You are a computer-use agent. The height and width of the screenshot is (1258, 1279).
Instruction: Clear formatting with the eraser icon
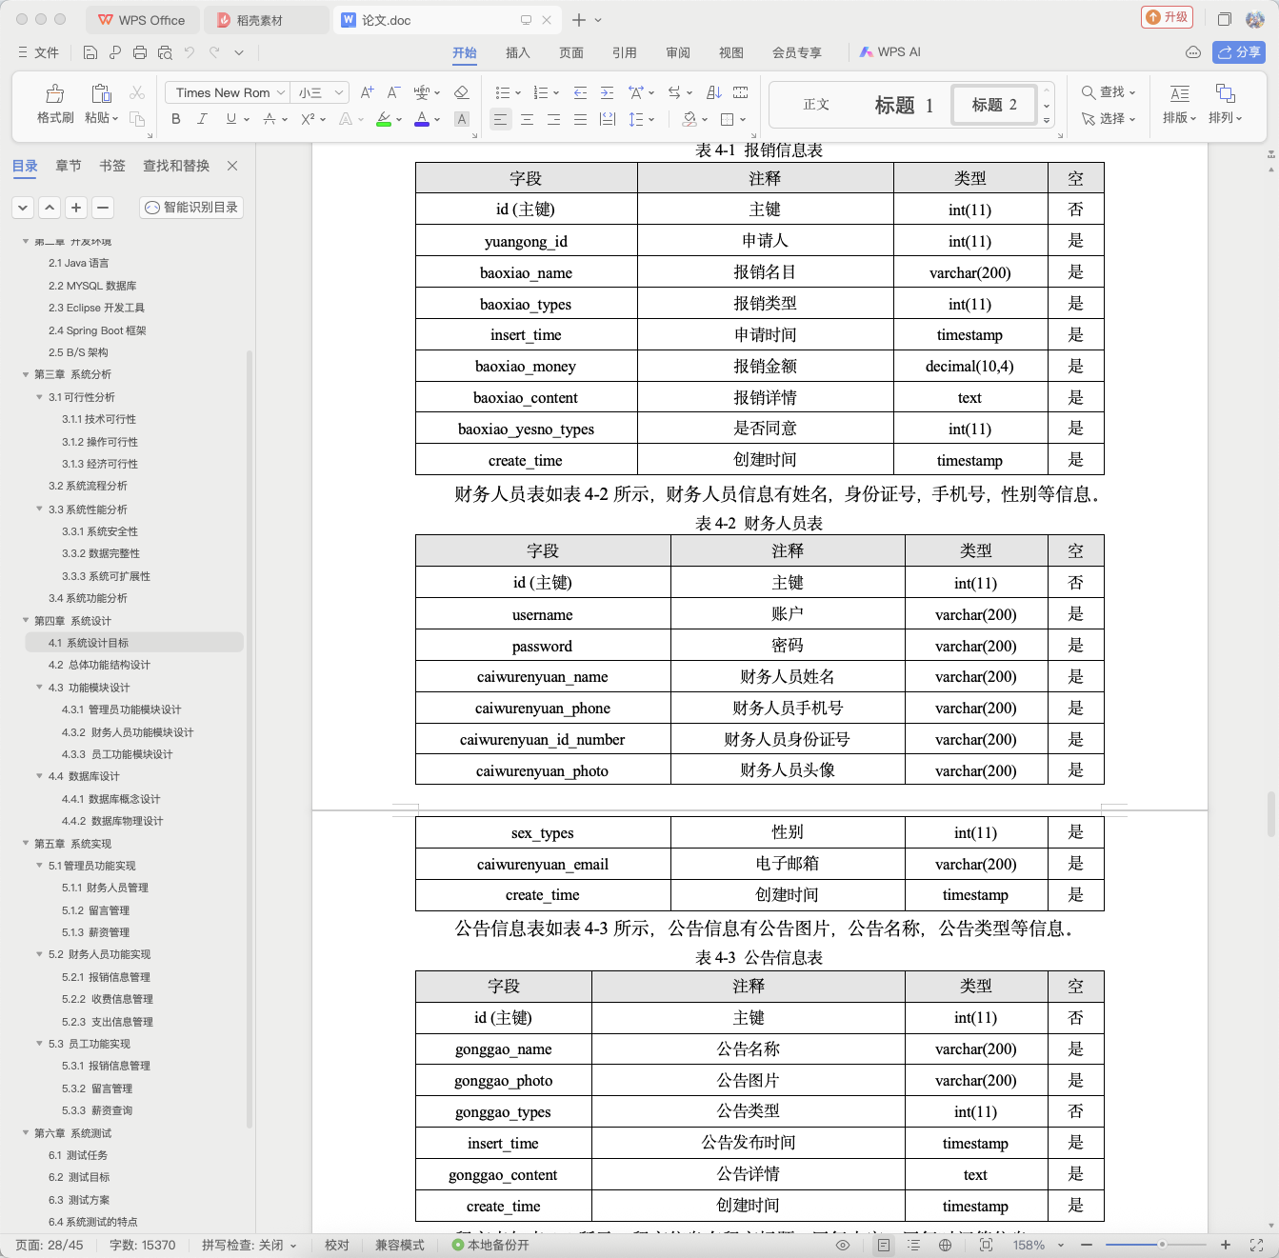pos(462,92)
